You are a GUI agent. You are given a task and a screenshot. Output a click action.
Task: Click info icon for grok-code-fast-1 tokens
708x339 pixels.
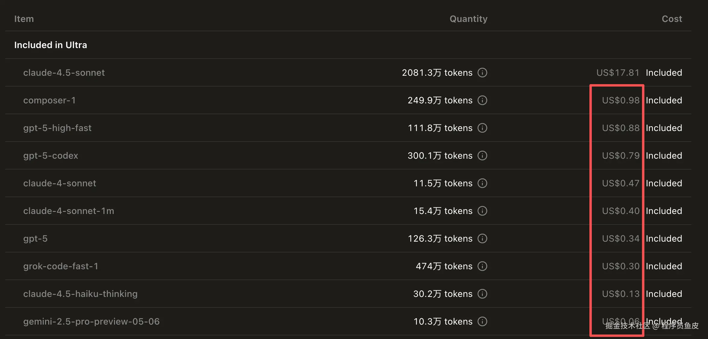click(482, 266)
